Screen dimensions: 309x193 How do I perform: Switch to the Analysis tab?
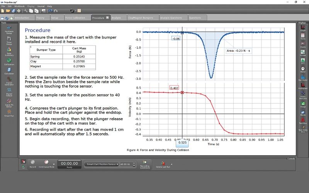tap(116, 18)
